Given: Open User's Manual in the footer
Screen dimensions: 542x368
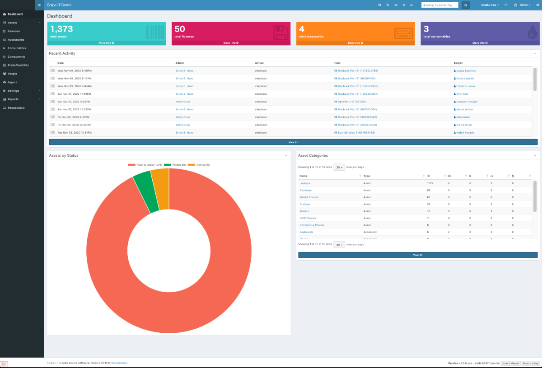Looking at the screenshot, I should point(510,363).
